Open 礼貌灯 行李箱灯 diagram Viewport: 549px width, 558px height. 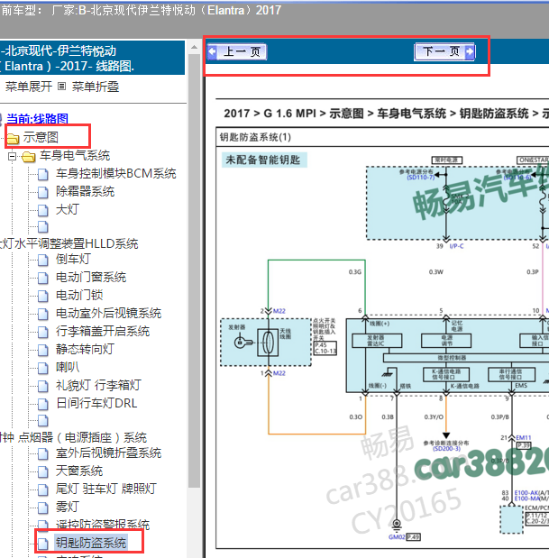(98, 385)
